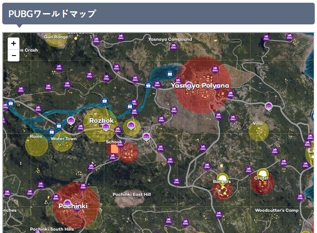Click Ruins location label

pyautogui.click(x=36, y=136)
